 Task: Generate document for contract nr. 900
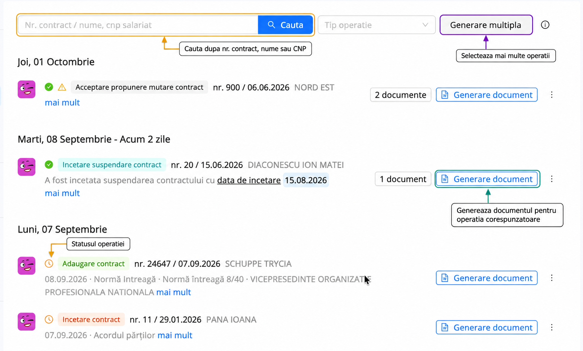pos(487,95)
